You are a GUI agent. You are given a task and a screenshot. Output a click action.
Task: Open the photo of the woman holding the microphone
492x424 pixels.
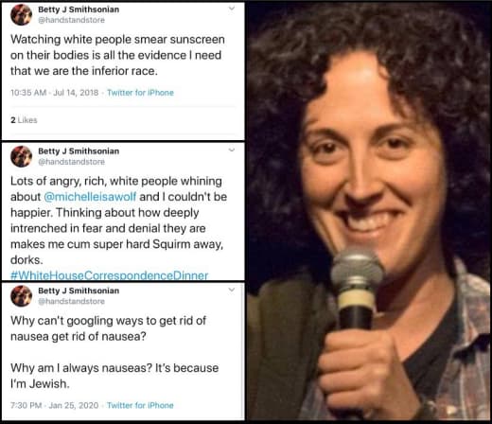pyautogui.click(x=369, y=211)
